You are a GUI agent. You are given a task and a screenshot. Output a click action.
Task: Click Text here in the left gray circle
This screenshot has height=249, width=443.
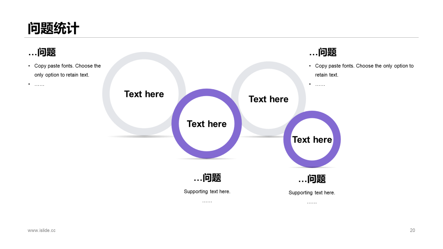(144, 94)
